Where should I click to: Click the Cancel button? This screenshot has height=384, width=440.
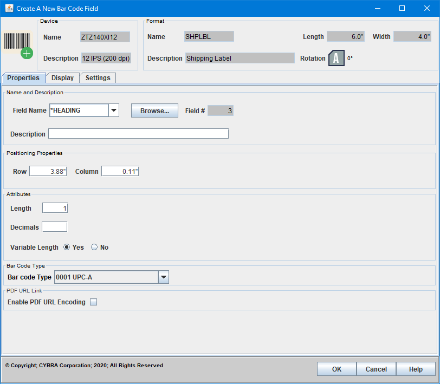[x=376, y=369]
